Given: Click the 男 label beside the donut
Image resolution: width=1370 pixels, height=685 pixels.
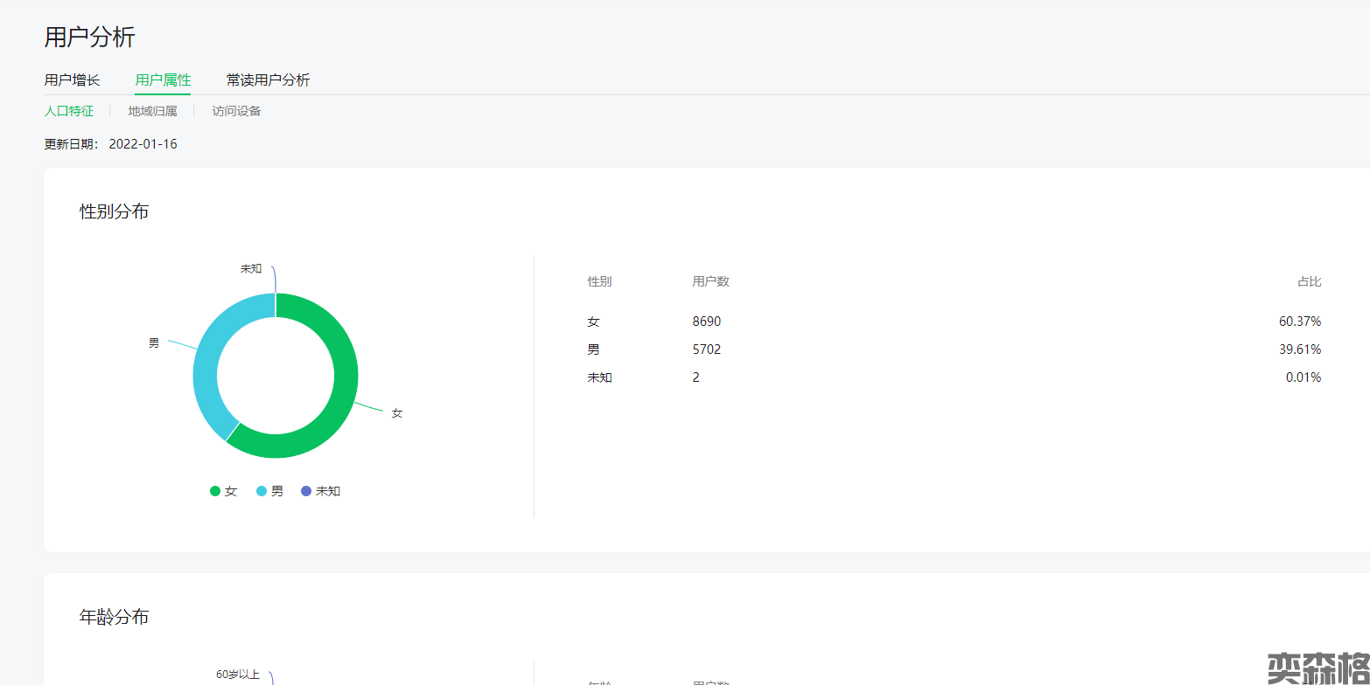Looking at the screenshot, I should (x=154, y=343).
